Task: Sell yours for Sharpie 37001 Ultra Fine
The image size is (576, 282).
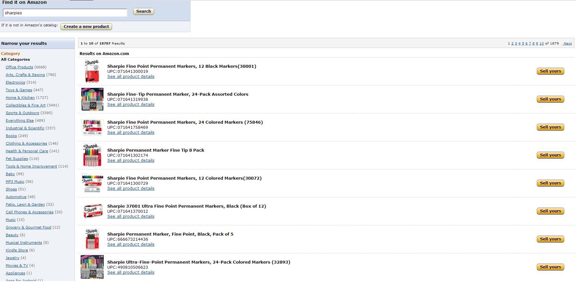Action: pyautogui.click(x=551, y=211)
